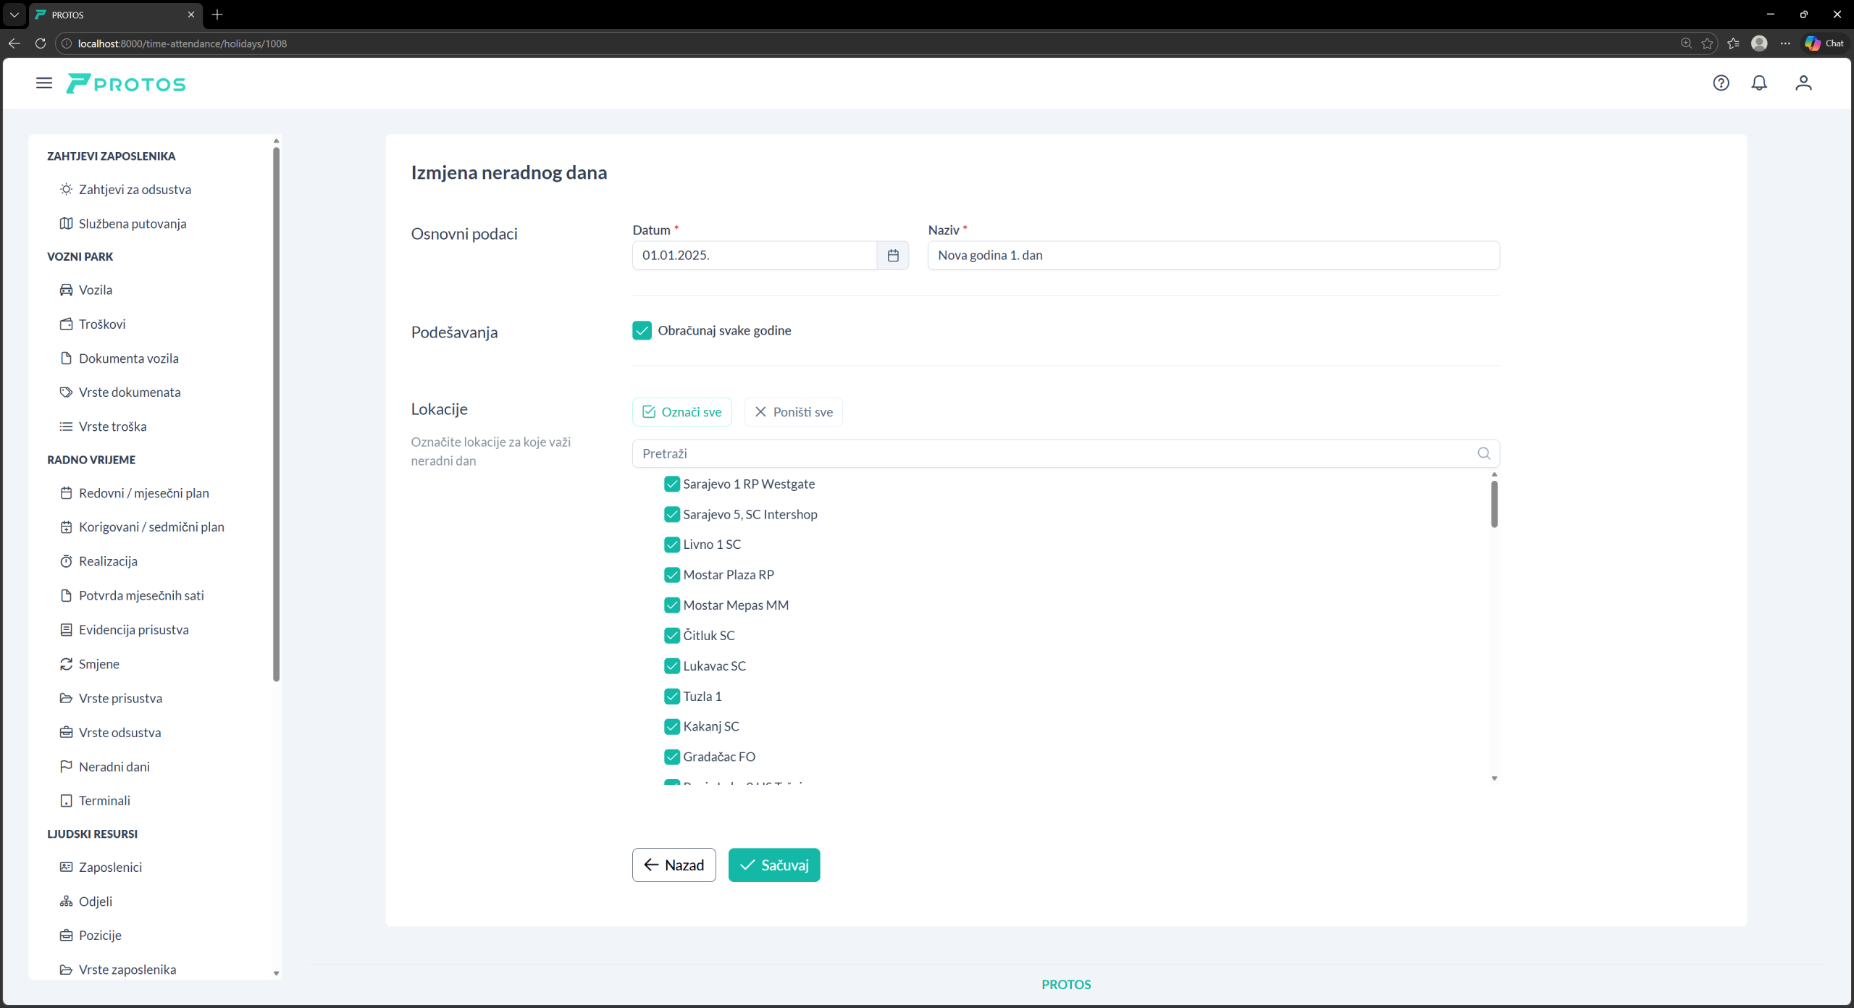Open the date picker calendar icon
The height and width of the screenshot is (1008, 1854).
[x=893, y=256]
